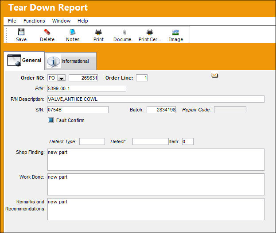Click the Save floppy disk icon

(x=21, y=32)
